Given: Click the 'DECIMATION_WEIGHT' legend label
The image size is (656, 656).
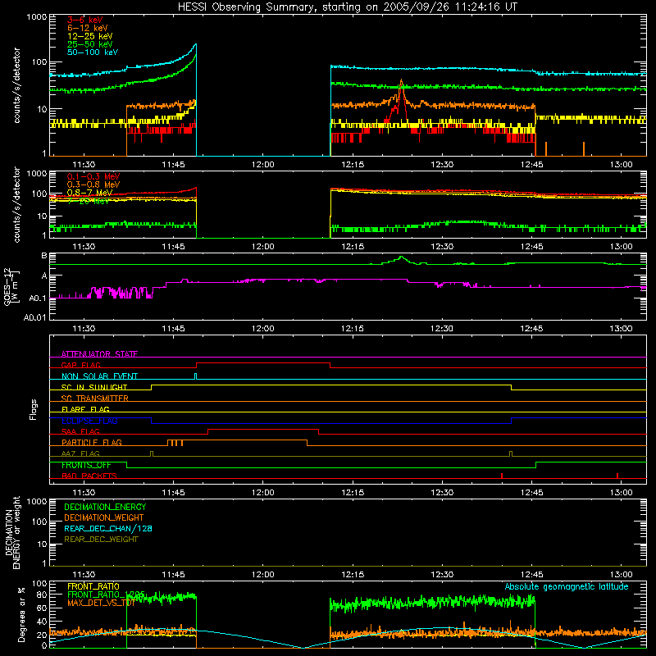Looking at the screenshot, I should (104, 518).
